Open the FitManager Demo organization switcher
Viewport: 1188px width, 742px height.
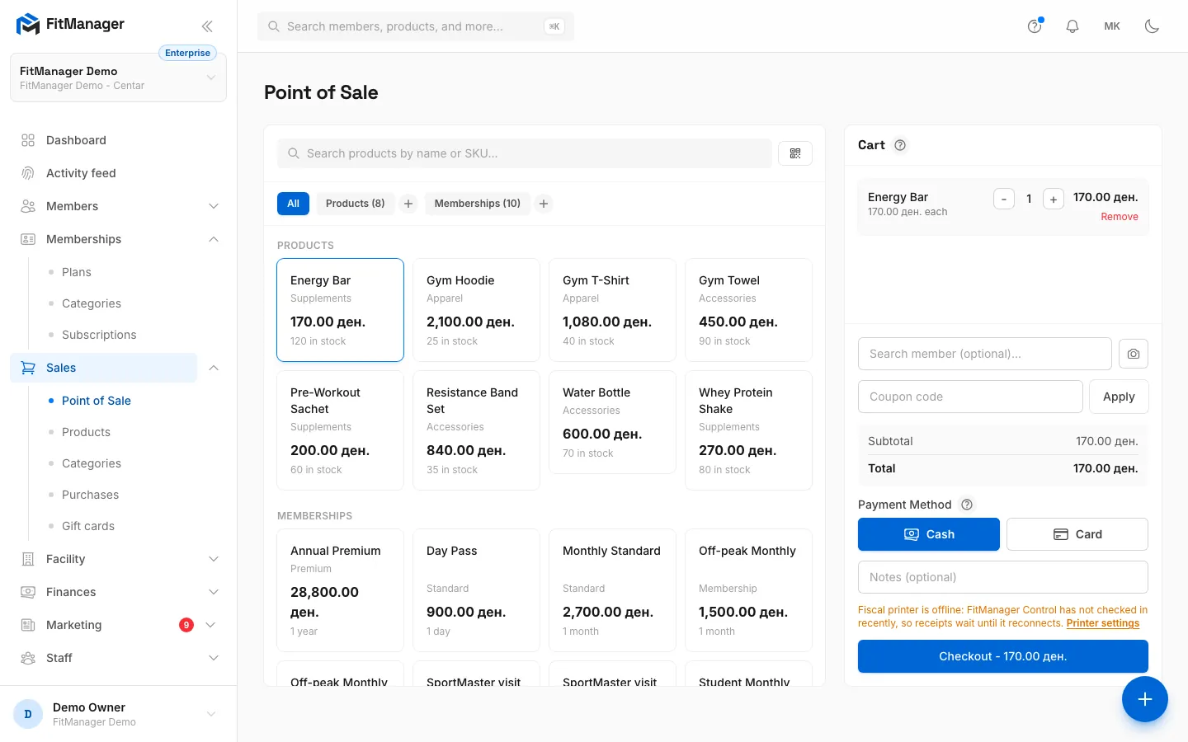point(118,78)
